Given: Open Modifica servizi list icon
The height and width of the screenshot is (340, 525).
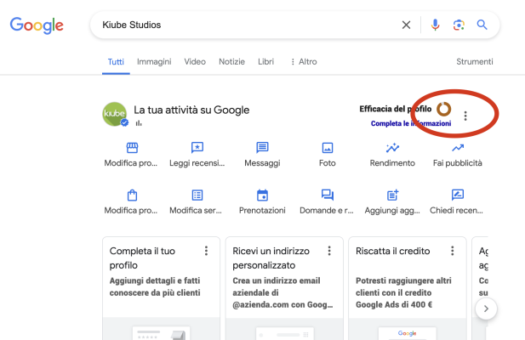Looking at the screenshot, I should [x=197, y=195].
